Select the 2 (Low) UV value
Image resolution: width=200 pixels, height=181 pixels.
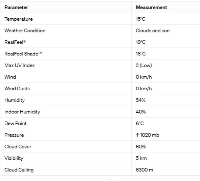pos(144,66)
